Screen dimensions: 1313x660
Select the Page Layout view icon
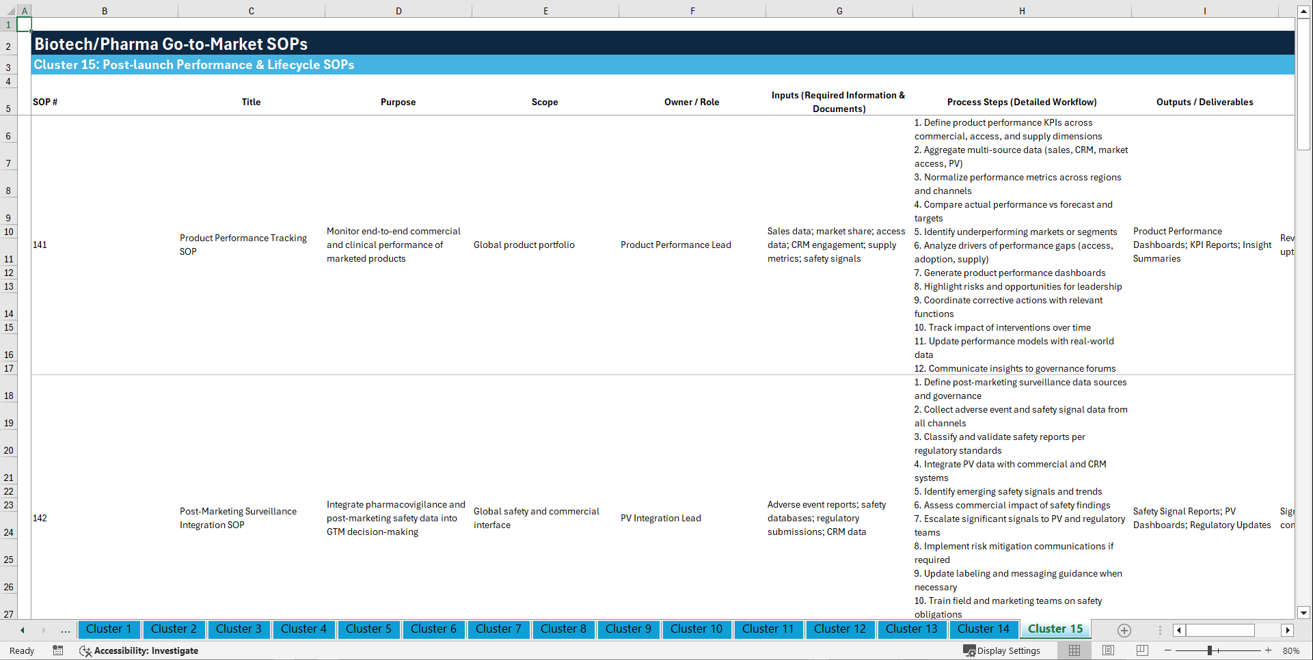1107,650
